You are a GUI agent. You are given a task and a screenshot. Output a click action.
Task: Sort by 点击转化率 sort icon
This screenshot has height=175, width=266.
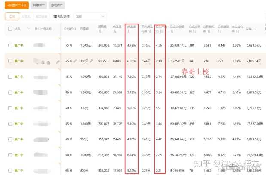click(238, 31)
